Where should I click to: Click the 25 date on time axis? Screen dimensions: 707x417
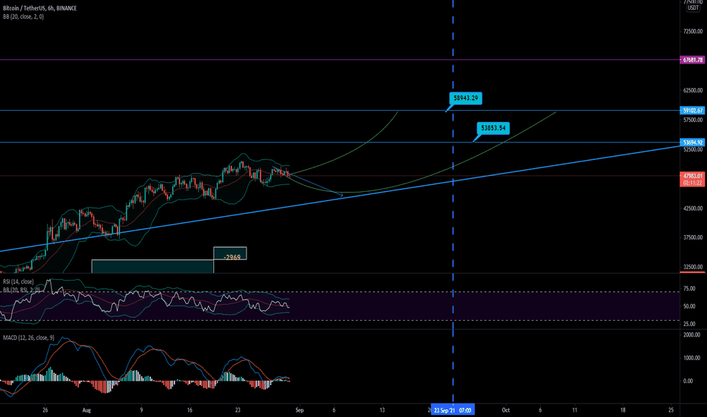[671, 410]
